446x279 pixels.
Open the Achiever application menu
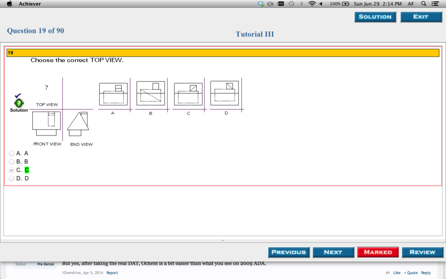pyautogui.click(x=30, y=4)
